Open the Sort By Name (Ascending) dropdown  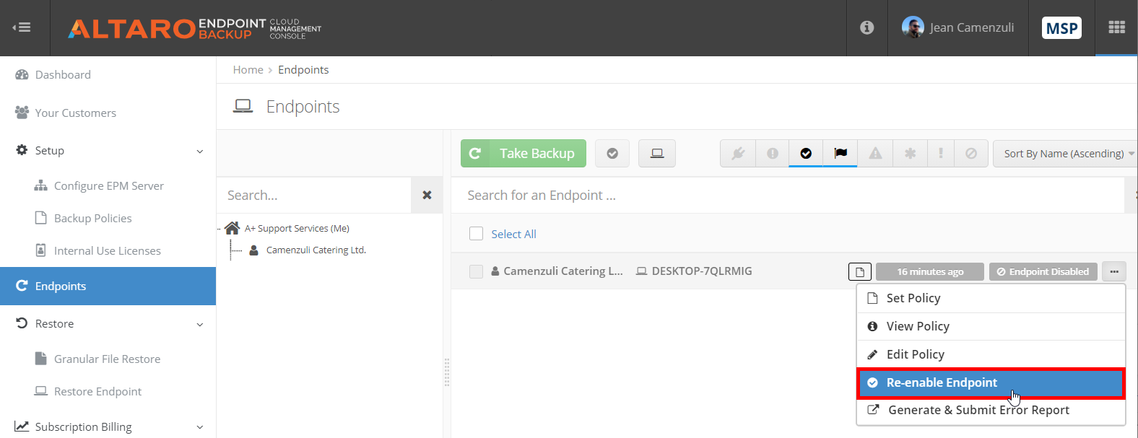(x=1065, y=153)
